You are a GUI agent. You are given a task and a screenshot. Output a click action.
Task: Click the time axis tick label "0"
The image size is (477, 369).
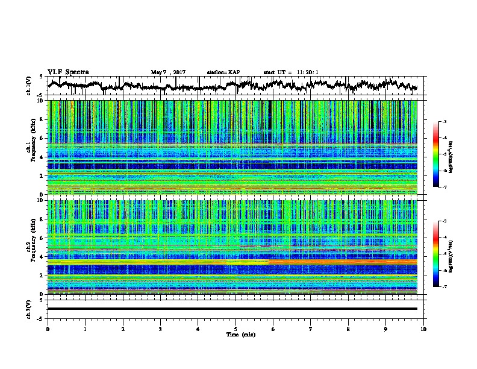coord(48,329)
